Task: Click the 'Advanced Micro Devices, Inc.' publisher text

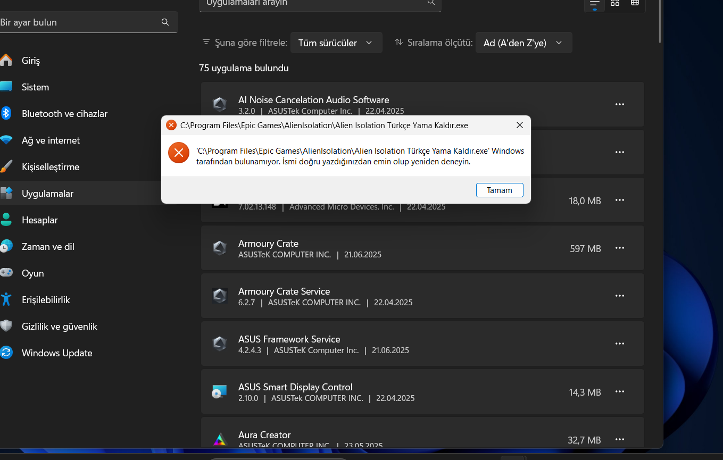Action: [x=342, y=207]
